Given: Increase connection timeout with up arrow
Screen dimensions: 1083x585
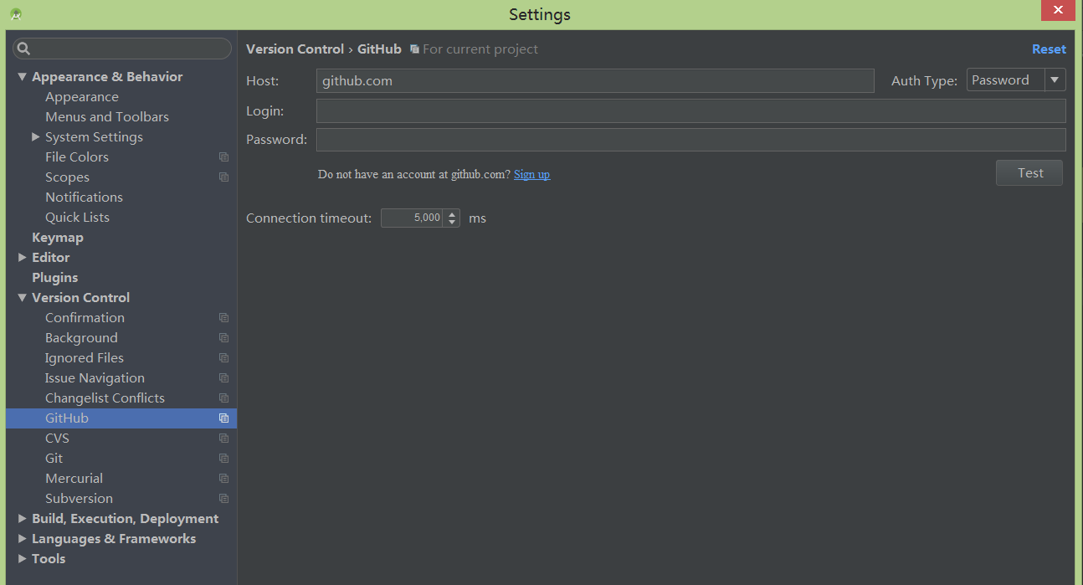Looking at the screenshot, I should click(x=453, y=213).
